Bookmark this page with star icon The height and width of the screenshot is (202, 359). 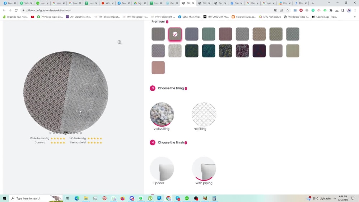pos(288,10)
